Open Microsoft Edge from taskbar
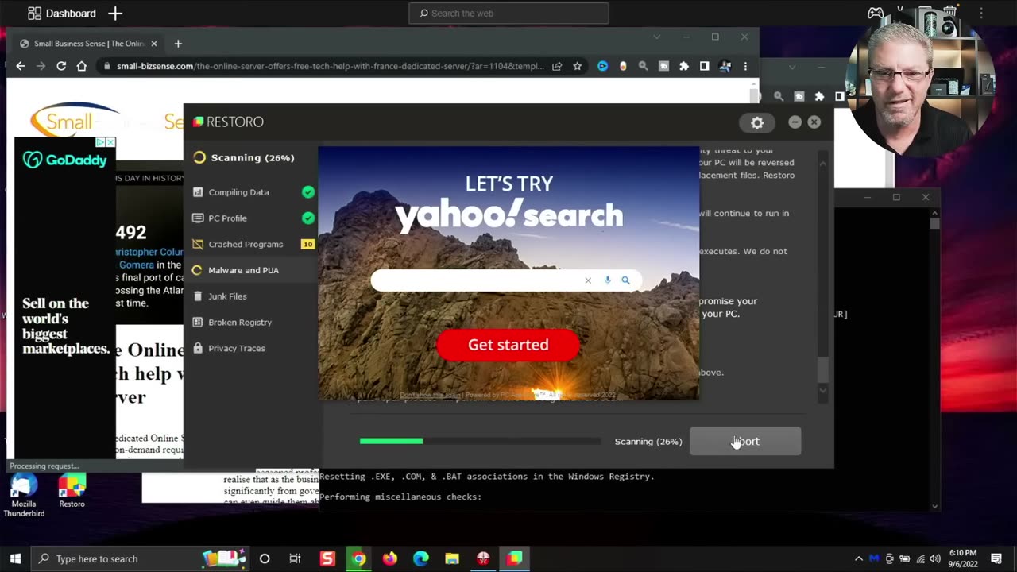The width and height of the screenshot is (1017, 572). pyautogui.click(x=420, y=558)
